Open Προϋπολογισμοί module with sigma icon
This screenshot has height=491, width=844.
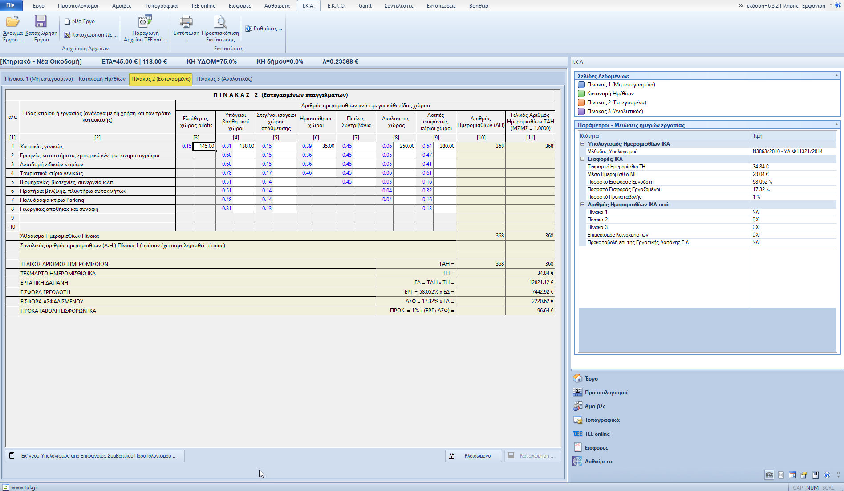tap(606, 393)
